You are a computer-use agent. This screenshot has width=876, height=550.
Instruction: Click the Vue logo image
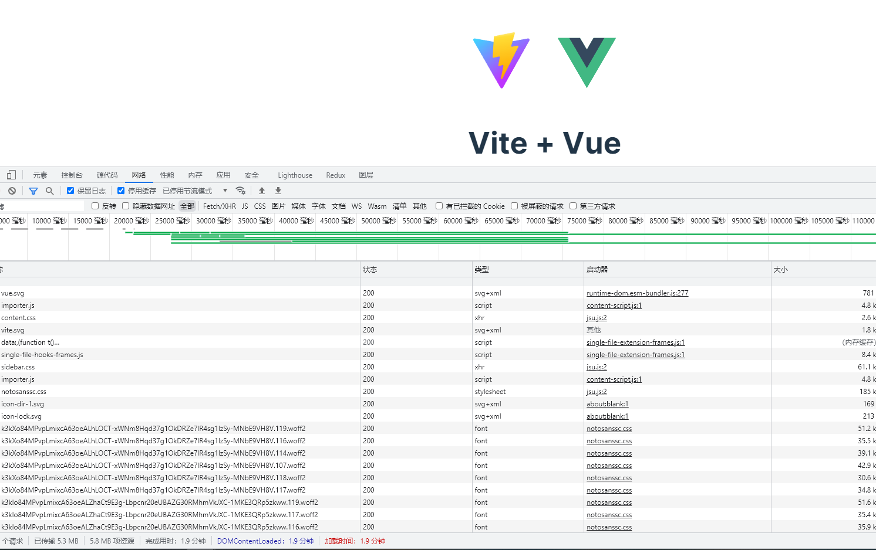pos(587,63)
